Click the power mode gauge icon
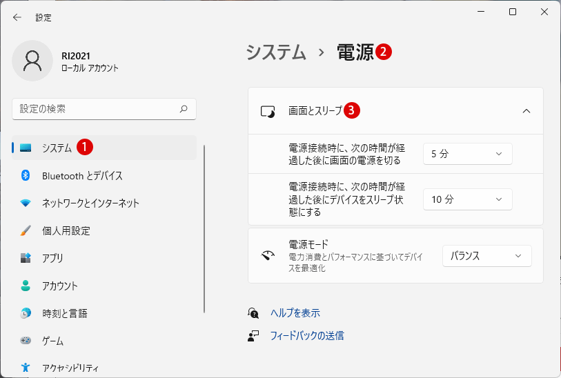Screen dimensions: 561x378 [x=268, y=255]
